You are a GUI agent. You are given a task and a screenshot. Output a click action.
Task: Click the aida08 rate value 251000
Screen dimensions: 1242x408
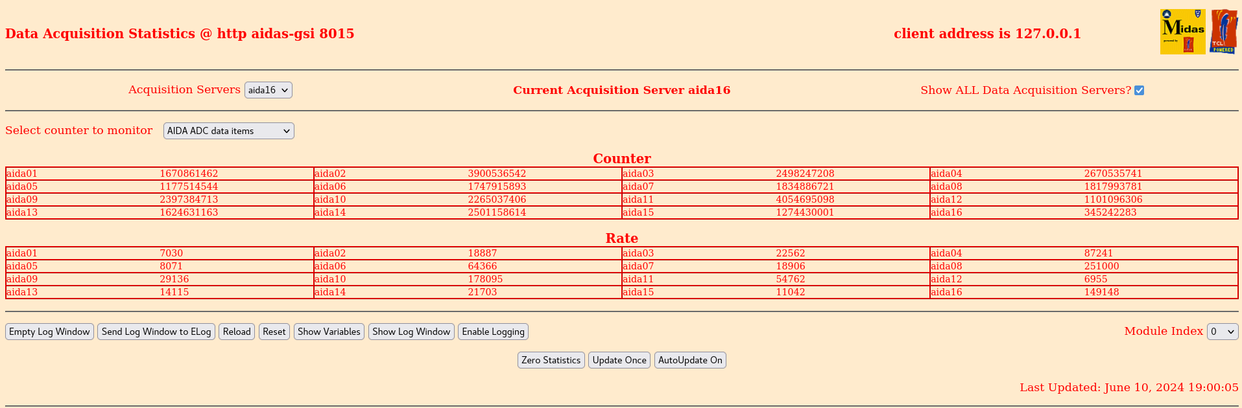click(1101, 266)
